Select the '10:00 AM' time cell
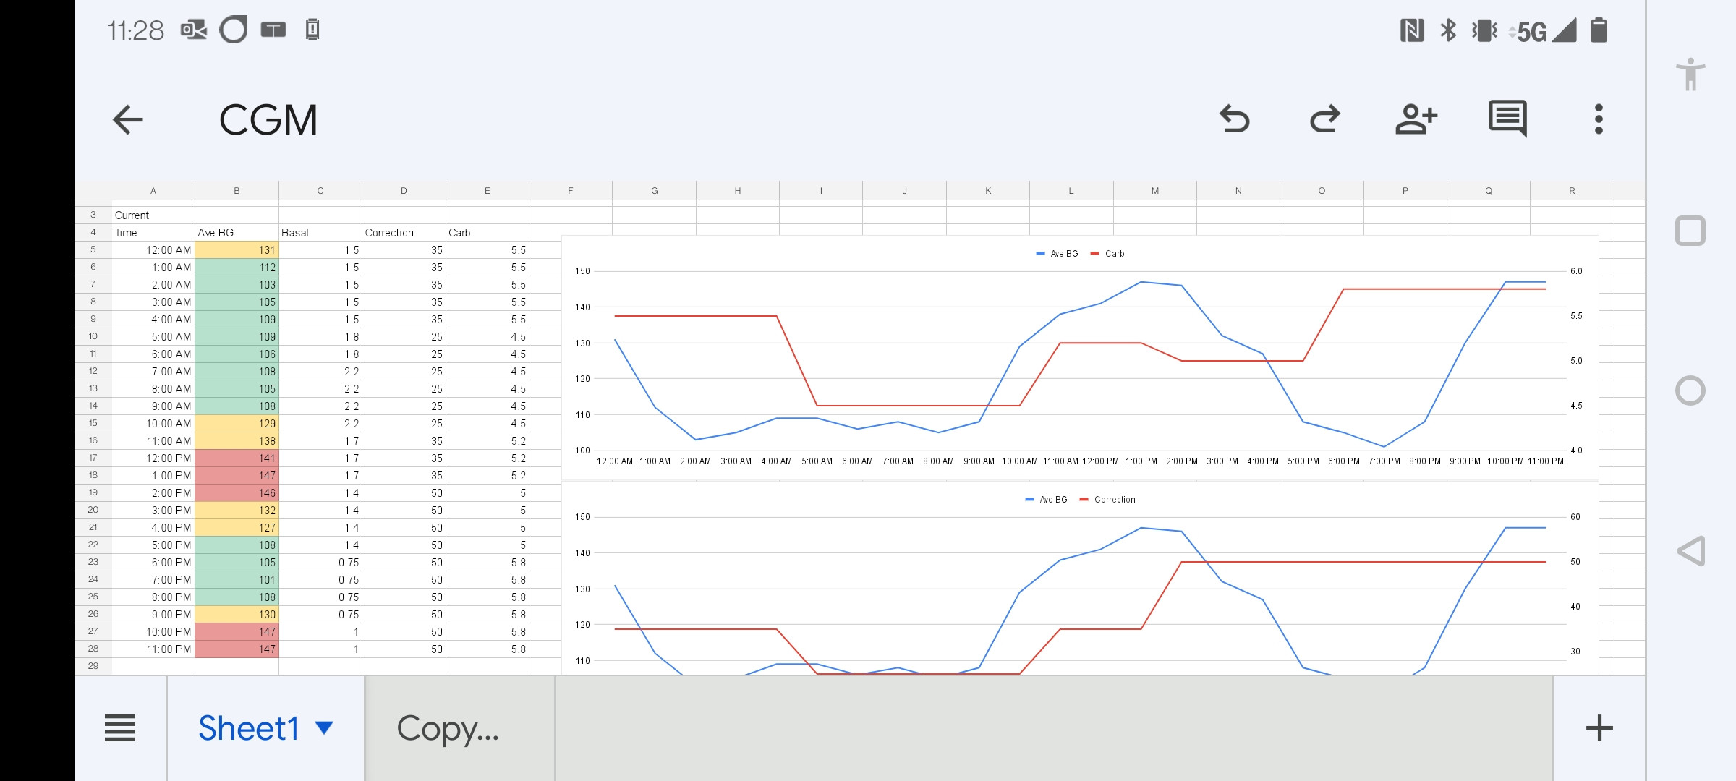 click(153, 424)
